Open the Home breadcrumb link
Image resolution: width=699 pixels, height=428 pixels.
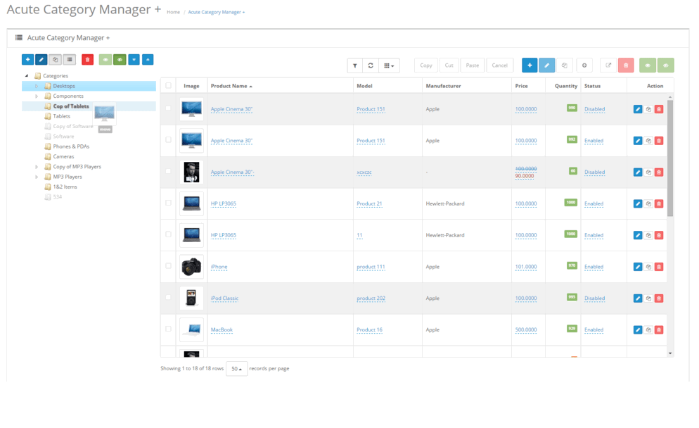click(173, 12)
